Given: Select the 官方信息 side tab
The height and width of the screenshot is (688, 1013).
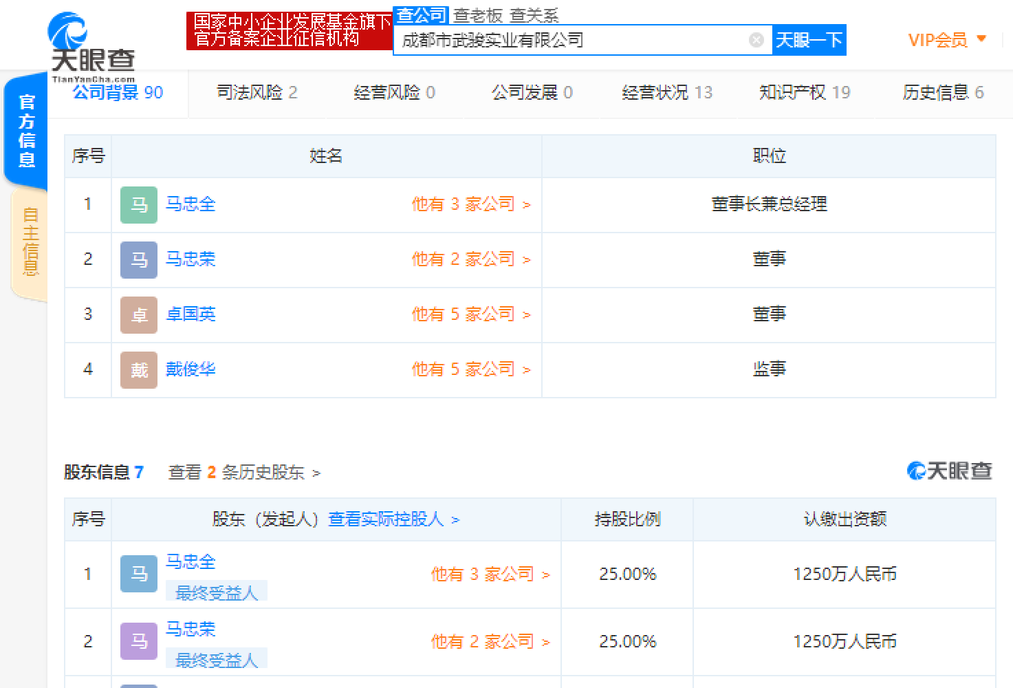Looking at the screenshot, I should [26, 131].
